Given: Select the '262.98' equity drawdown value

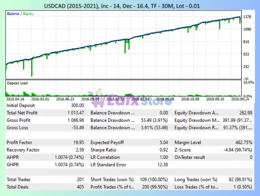Looking at the screenshot, I should pos(246,113).
